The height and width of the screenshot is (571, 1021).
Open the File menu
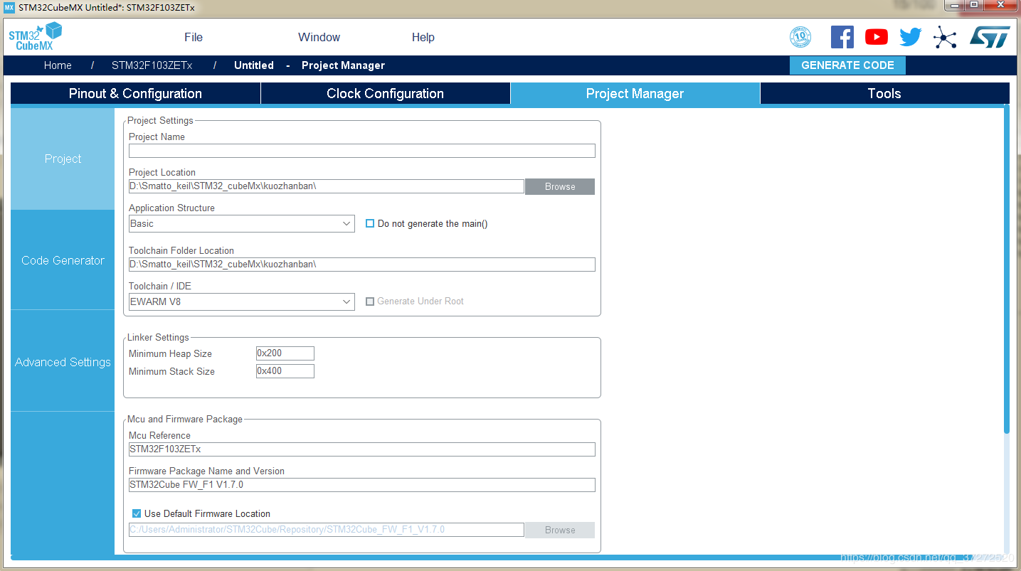point(194,37)
